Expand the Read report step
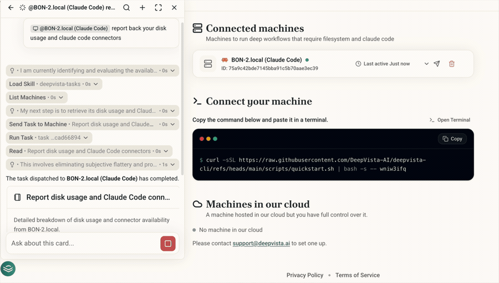Image resolution: width=499 pixels, height=283 pixels. coord(89,151)
